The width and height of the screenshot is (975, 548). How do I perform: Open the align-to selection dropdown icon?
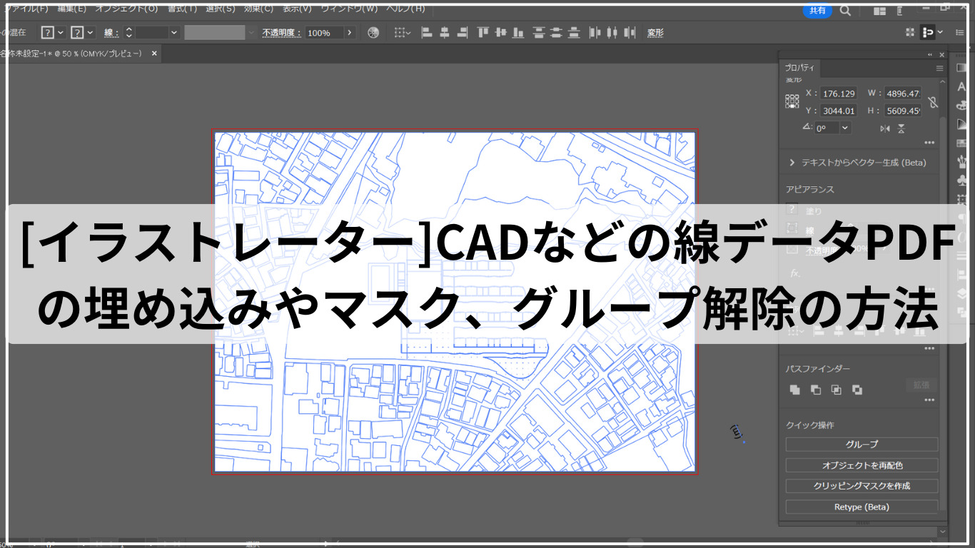click(x=403, y=33)
